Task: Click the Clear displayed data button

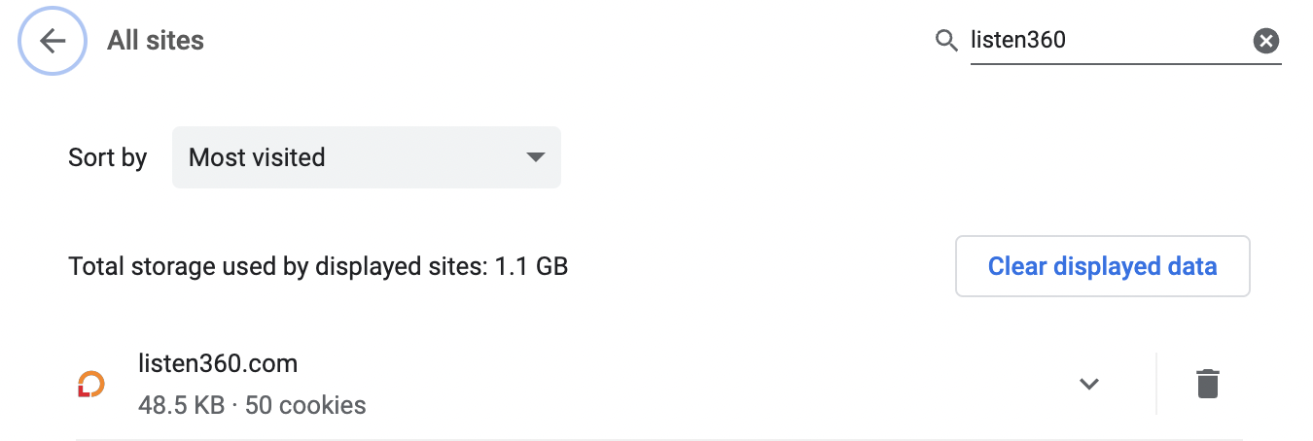Action: [x=1103, y=266]
